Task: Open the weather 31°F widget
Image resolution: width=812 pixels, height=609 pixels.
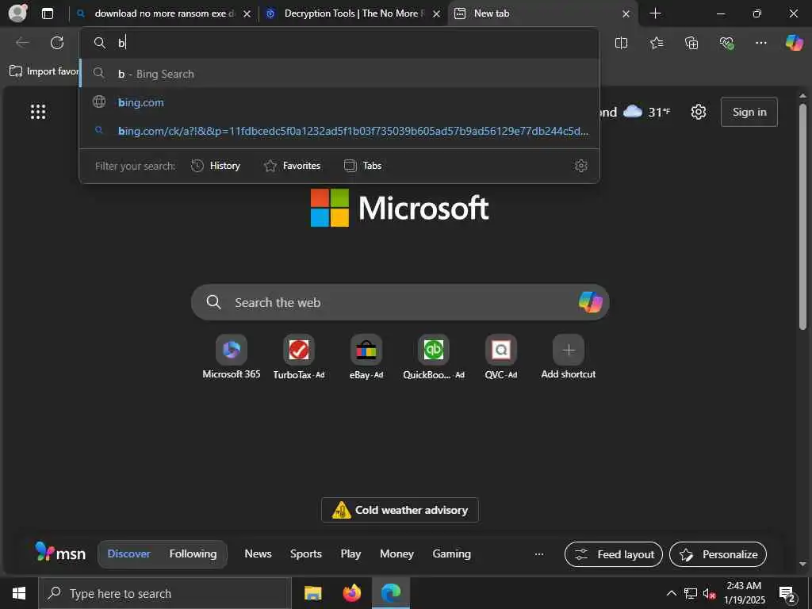Action: 646,112
